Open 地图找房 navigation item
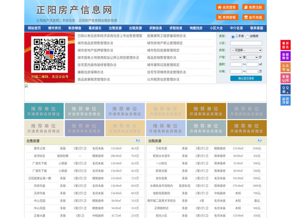The width and height of the screenshot is (291, 218). click(196, 28)
